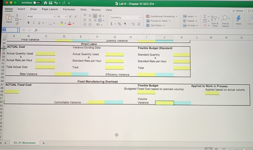Apply percent style format

click(119, 24)
